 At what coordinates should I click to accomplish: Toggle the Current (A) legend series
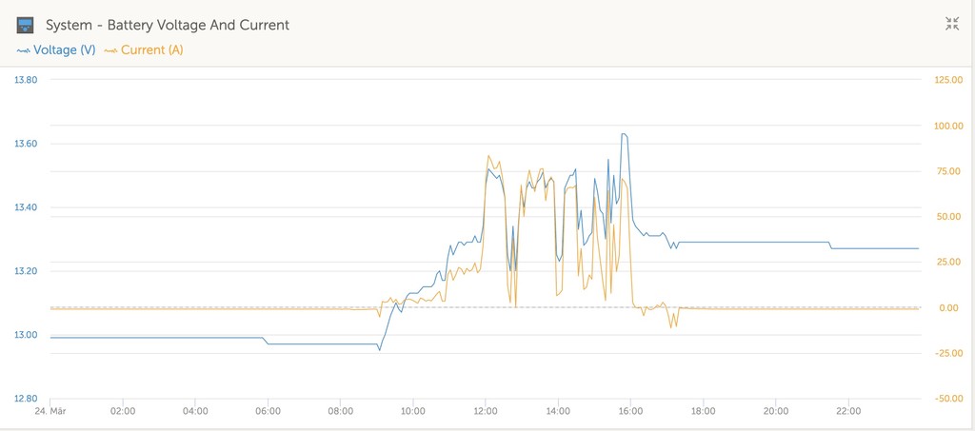(144, 50)
